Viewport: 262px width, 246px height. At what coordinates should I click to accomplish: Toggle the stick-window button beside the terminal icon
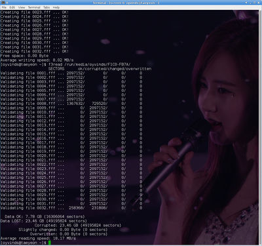tap(7, 3)
